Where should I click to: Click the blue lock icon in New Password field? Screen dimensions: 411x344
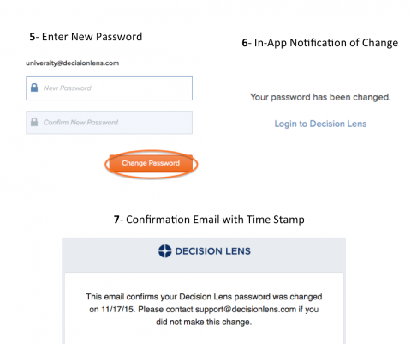[x=34, y=88]
